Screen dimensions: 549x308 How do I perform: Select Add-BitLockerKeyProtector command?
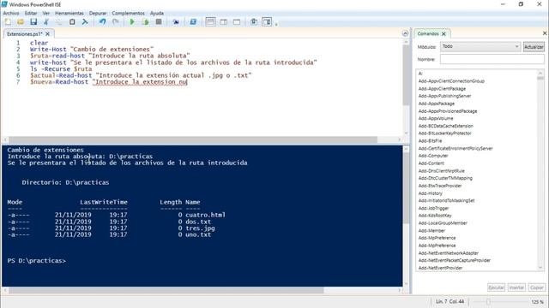[444, 133]
